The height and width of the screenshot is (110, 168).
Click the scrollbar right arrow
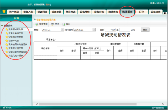pos(163,104)
